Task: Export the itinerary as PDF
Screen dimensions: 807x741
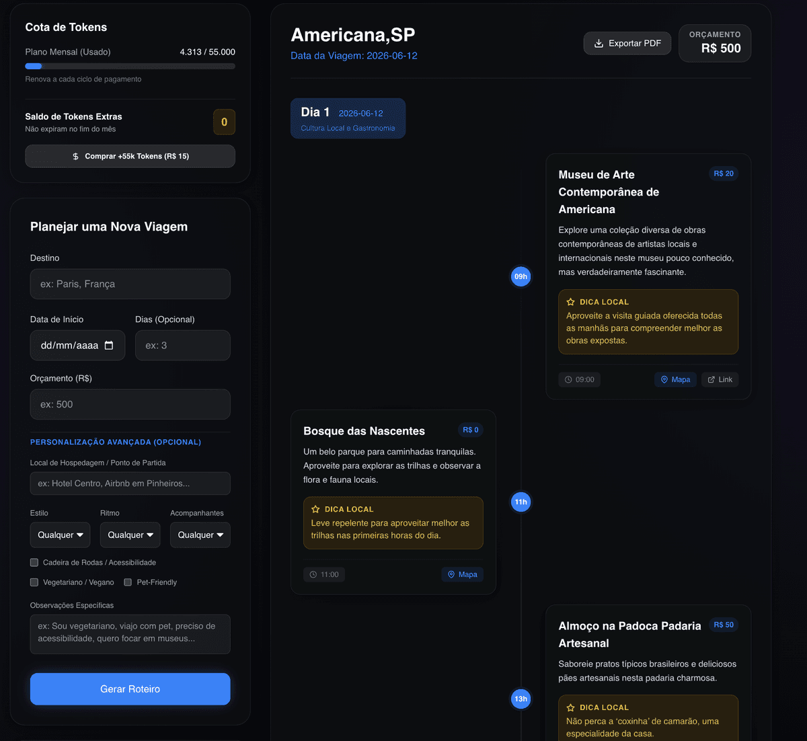Action: 627,43
